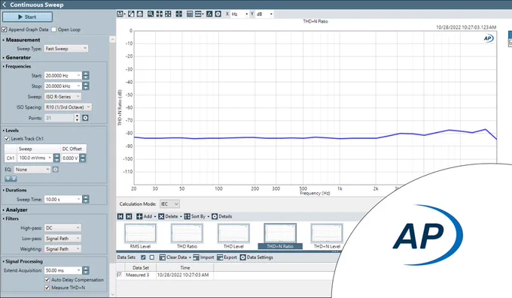Select the magnifier zoom tool
Screen dimensions: 512x298
[151, 14]
